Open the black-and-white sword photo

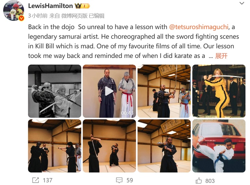pyautogui.click(x=55, y=91)
